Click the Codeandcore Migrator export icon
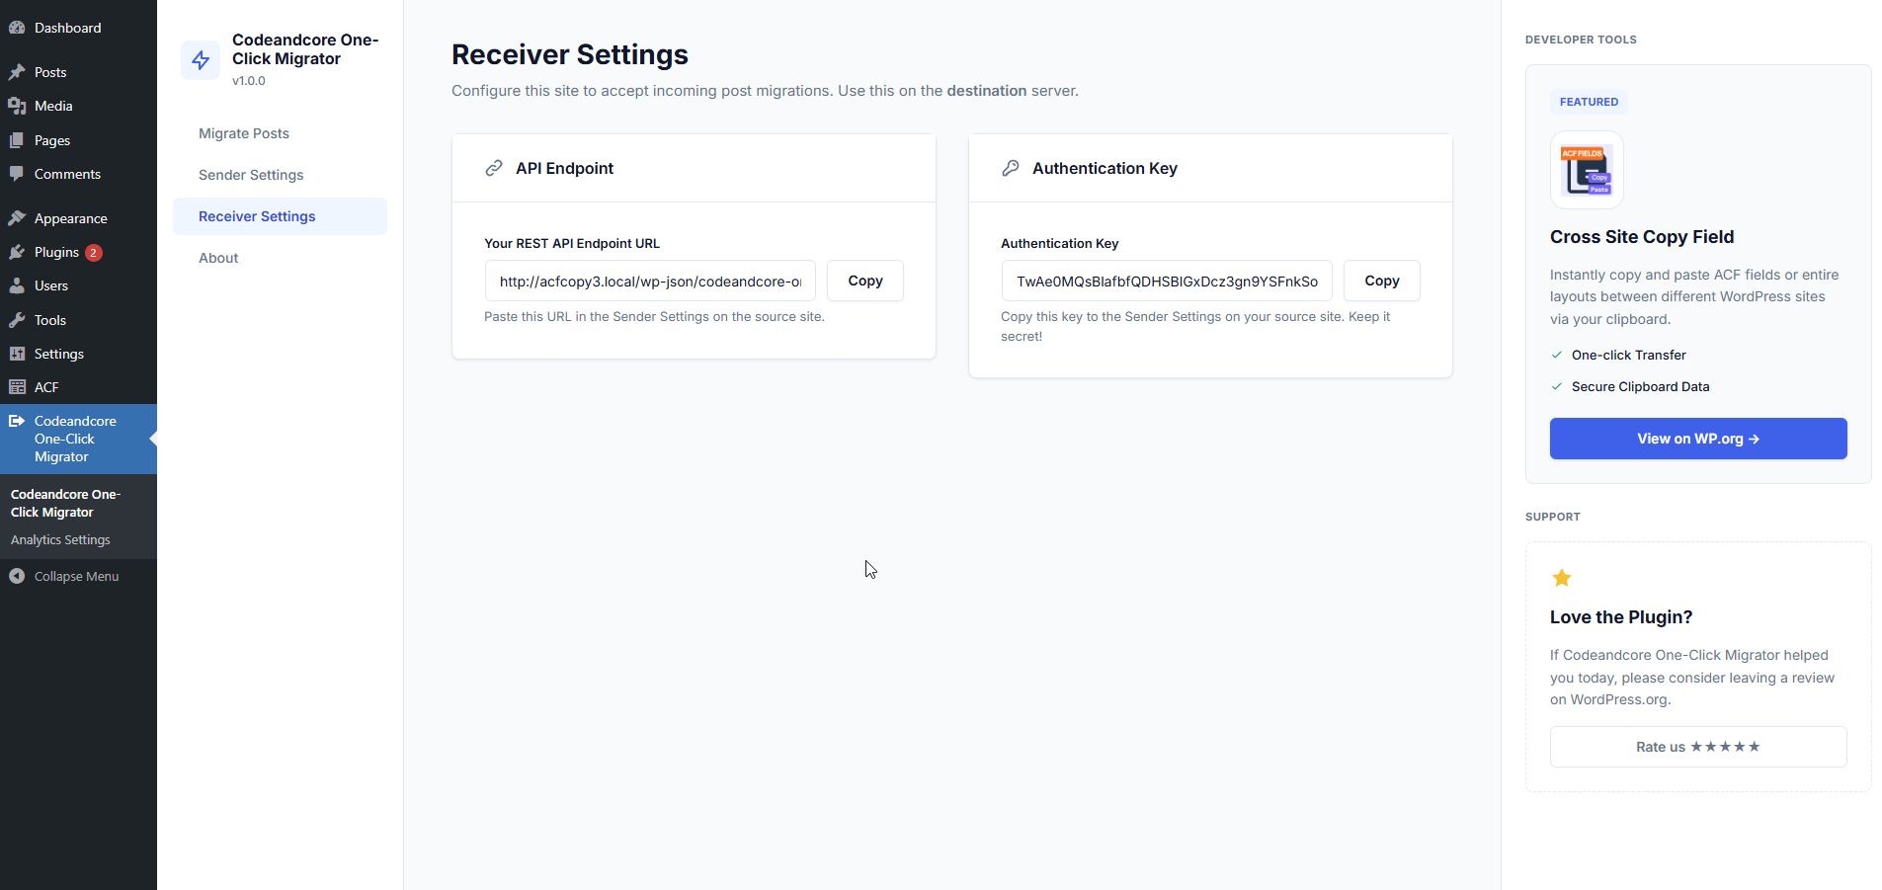The height and width of the screenshot is (890, 1882). (17, 421)
